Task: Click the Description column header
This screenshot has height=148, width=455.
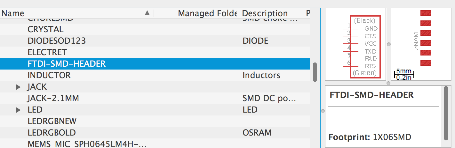Action: click(x=271, y=13)
